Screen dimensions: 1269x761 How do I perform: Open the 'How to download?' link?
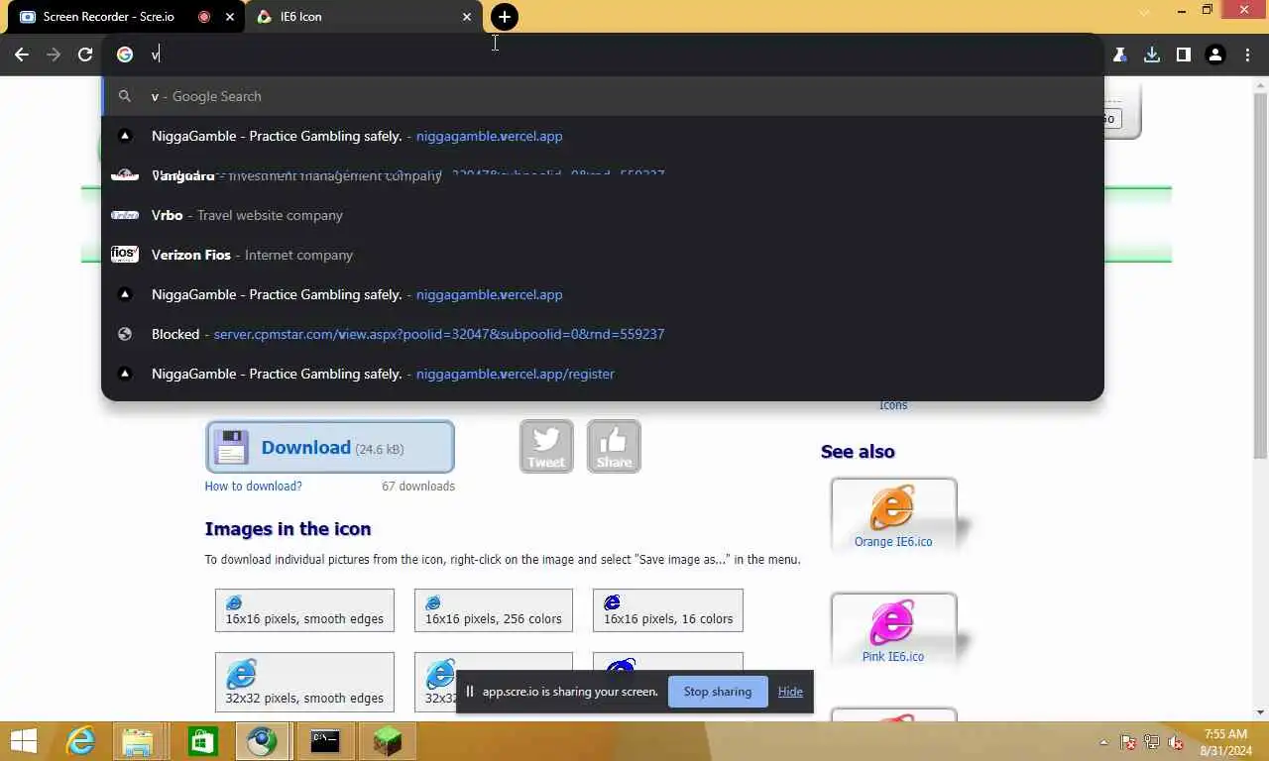pyautogui.click(x=253, y=487)
